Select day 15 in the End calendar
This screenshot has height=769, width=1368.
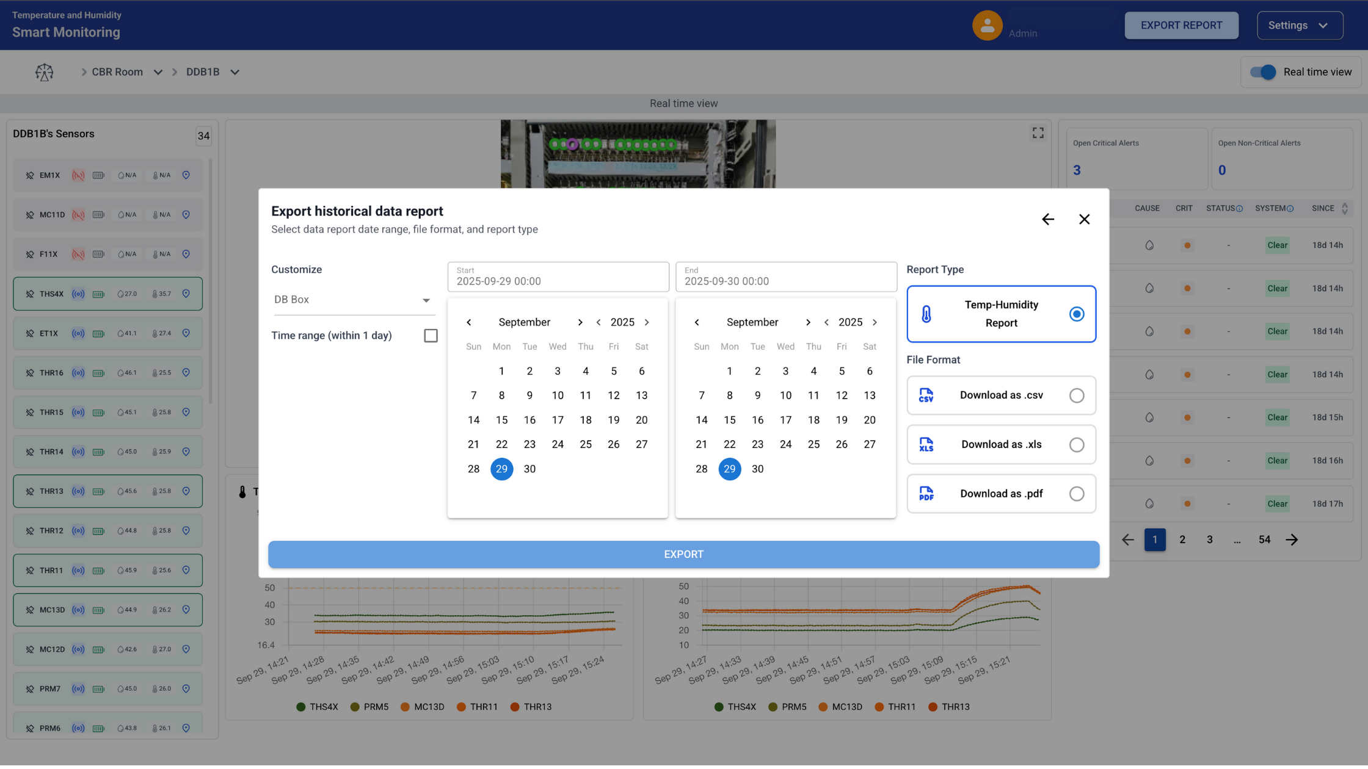pyautogui.click(x=729, y=420)
